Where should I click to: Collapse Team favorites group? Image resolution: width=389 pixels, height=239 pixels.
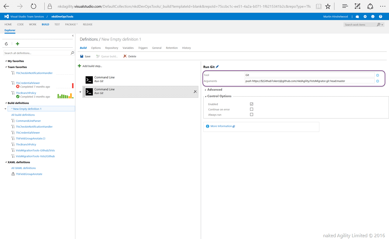pos(6,67)
